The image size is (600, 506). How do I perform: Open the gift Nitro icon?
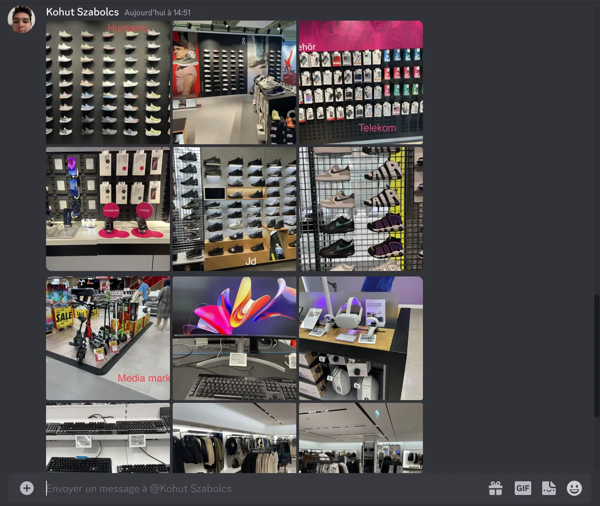(495, 488)
